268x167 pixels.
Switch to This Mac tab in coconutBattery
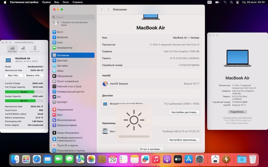[x=12, y=49]
